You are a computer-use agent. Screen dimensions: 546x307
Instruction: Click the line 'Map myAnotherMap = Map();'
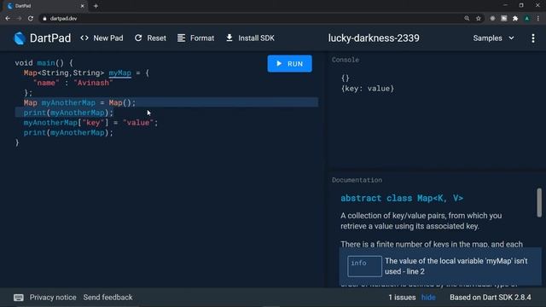pyautogui.click(x=79, y=102)
